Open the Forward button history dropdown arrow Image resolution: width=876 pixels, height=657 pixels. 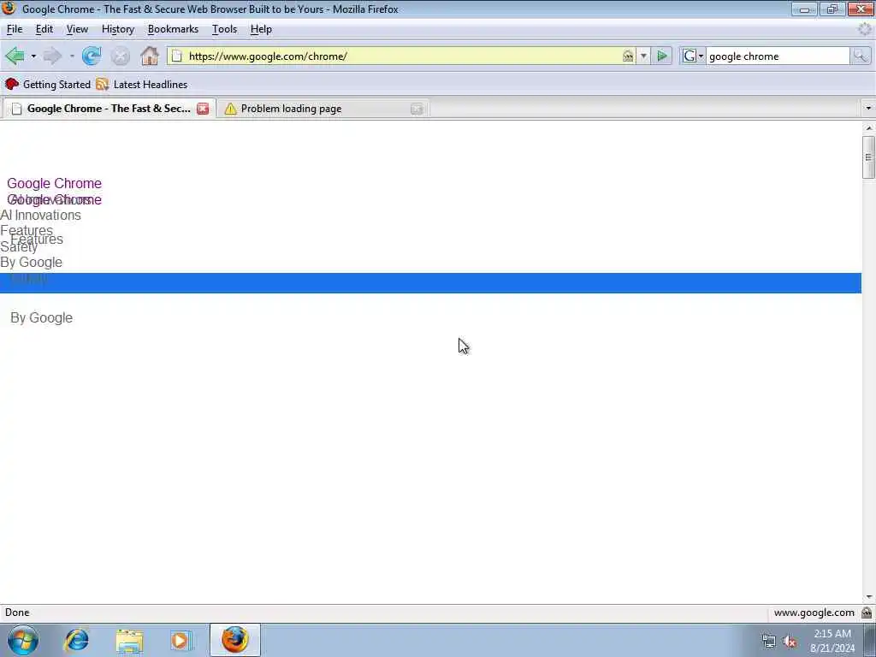[x=72, y=56]
